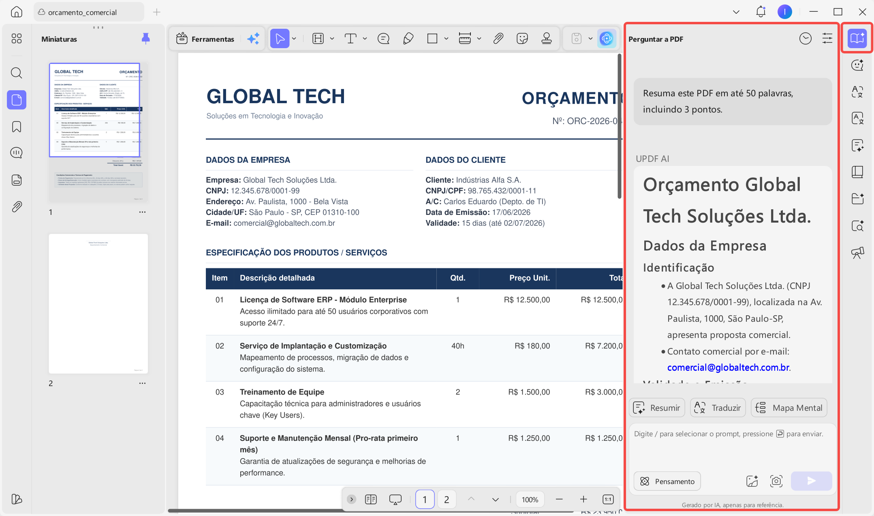Click the Traduzir button
This screenshot has height=516, width=874.
(x=718, y=408)
